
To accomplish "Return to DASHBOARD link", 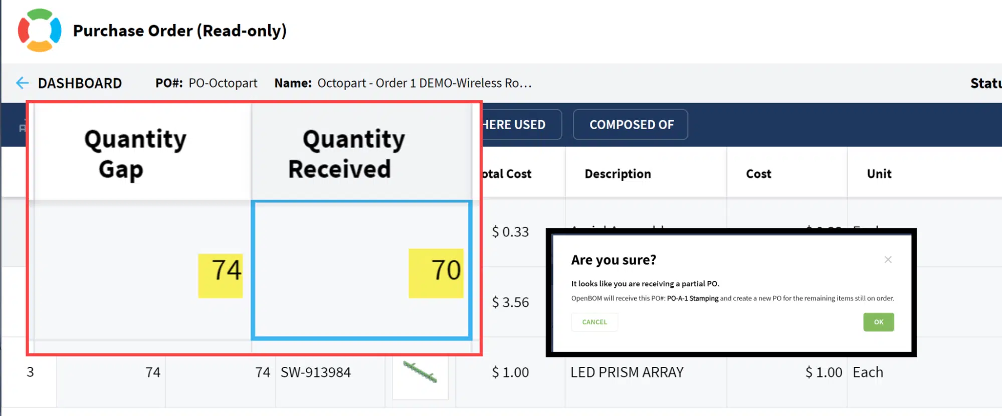I will click(80, 83).
